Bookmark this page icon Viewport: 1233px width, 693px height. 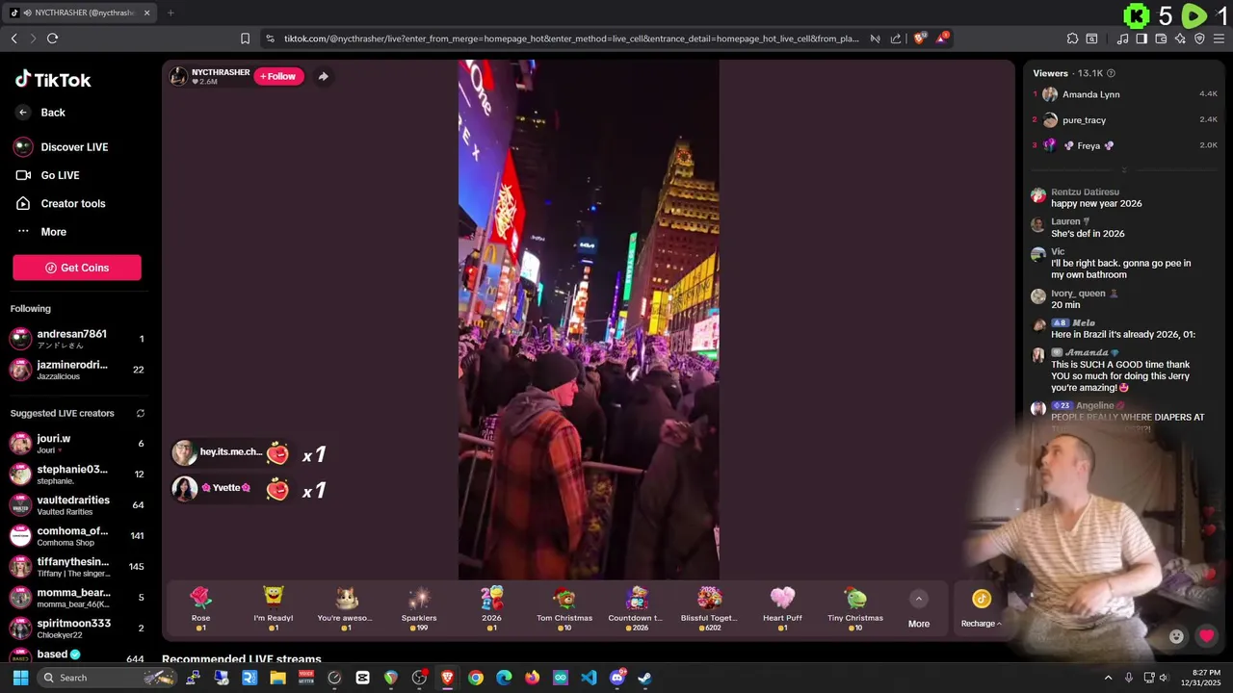pos(245,38)
